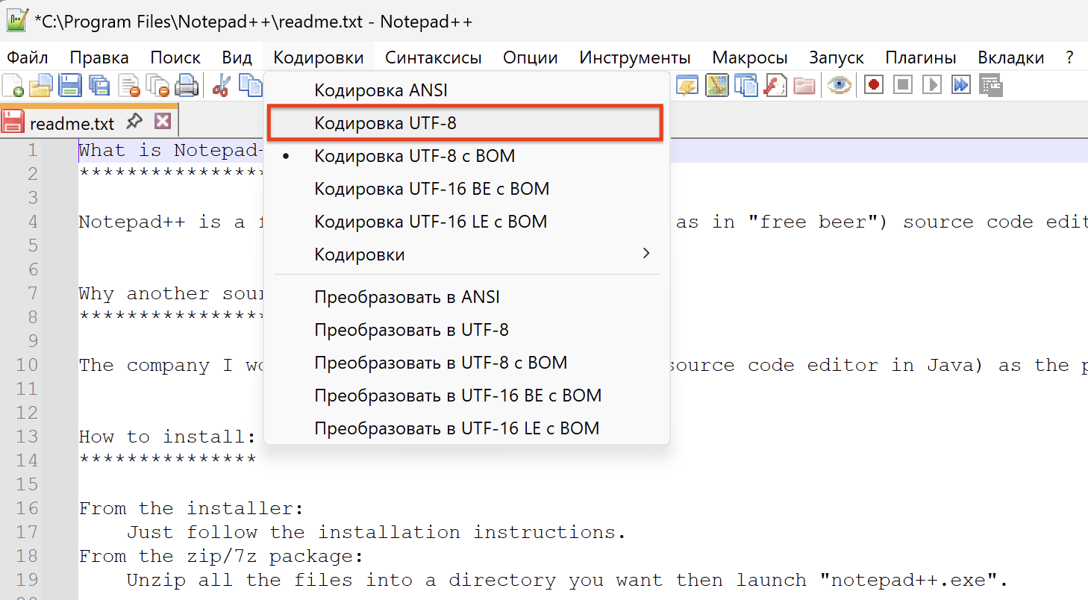Click the Document Map toolbar icon
Viewport: 1088px width, 600px height.
(x=716, y=86)
